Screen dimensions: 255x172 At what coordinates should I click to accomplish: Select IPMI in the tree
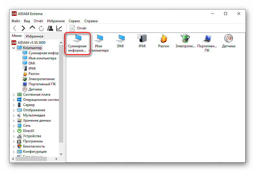[x=32, y=69]
